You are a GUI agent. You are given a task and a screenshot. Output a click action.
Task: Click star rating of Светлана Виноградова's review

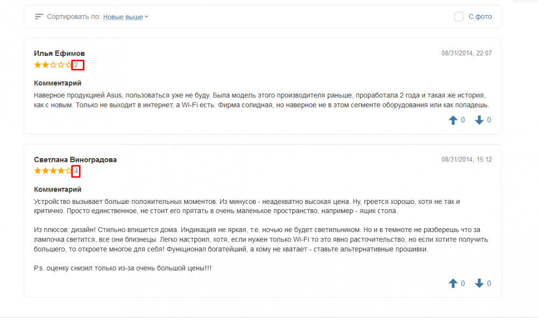click(52, 171)
